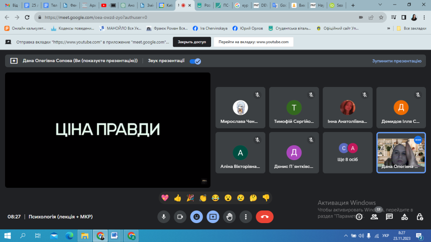The width and height of the screenshot is (431, 242).
Task: Open the activities panel
Action: click(x=405, y=217)
